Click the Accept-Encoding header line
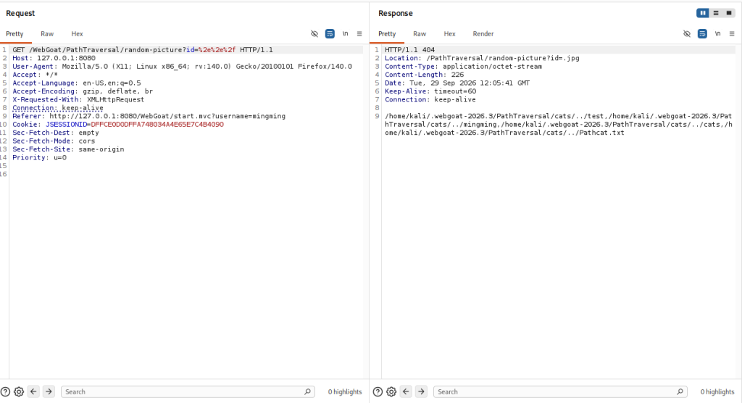Screen dimensions: 742x403 [x=83, y=91]
